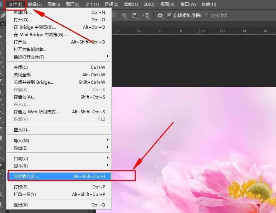Click the path arrangement layers icon
Image resolution: width=276 pixels, height=213 pixels.
pos(146,16)
